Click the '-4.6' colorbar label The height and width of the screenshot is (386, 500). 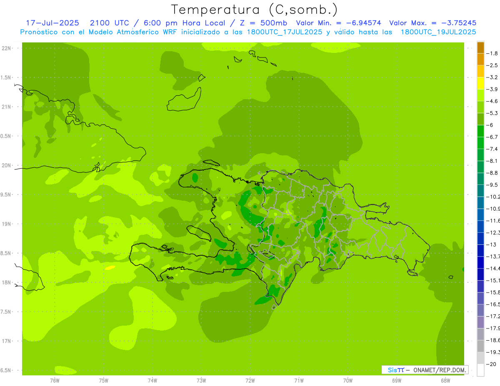click(493, 101)
